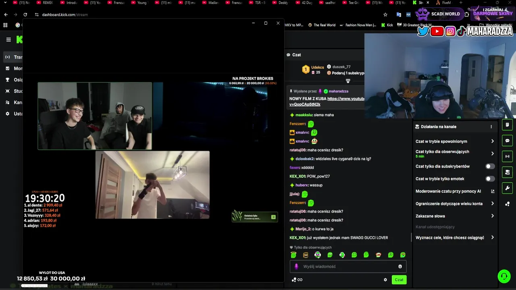
Task: Click the chat panel icon in right rail
Action: coord(507,141)
